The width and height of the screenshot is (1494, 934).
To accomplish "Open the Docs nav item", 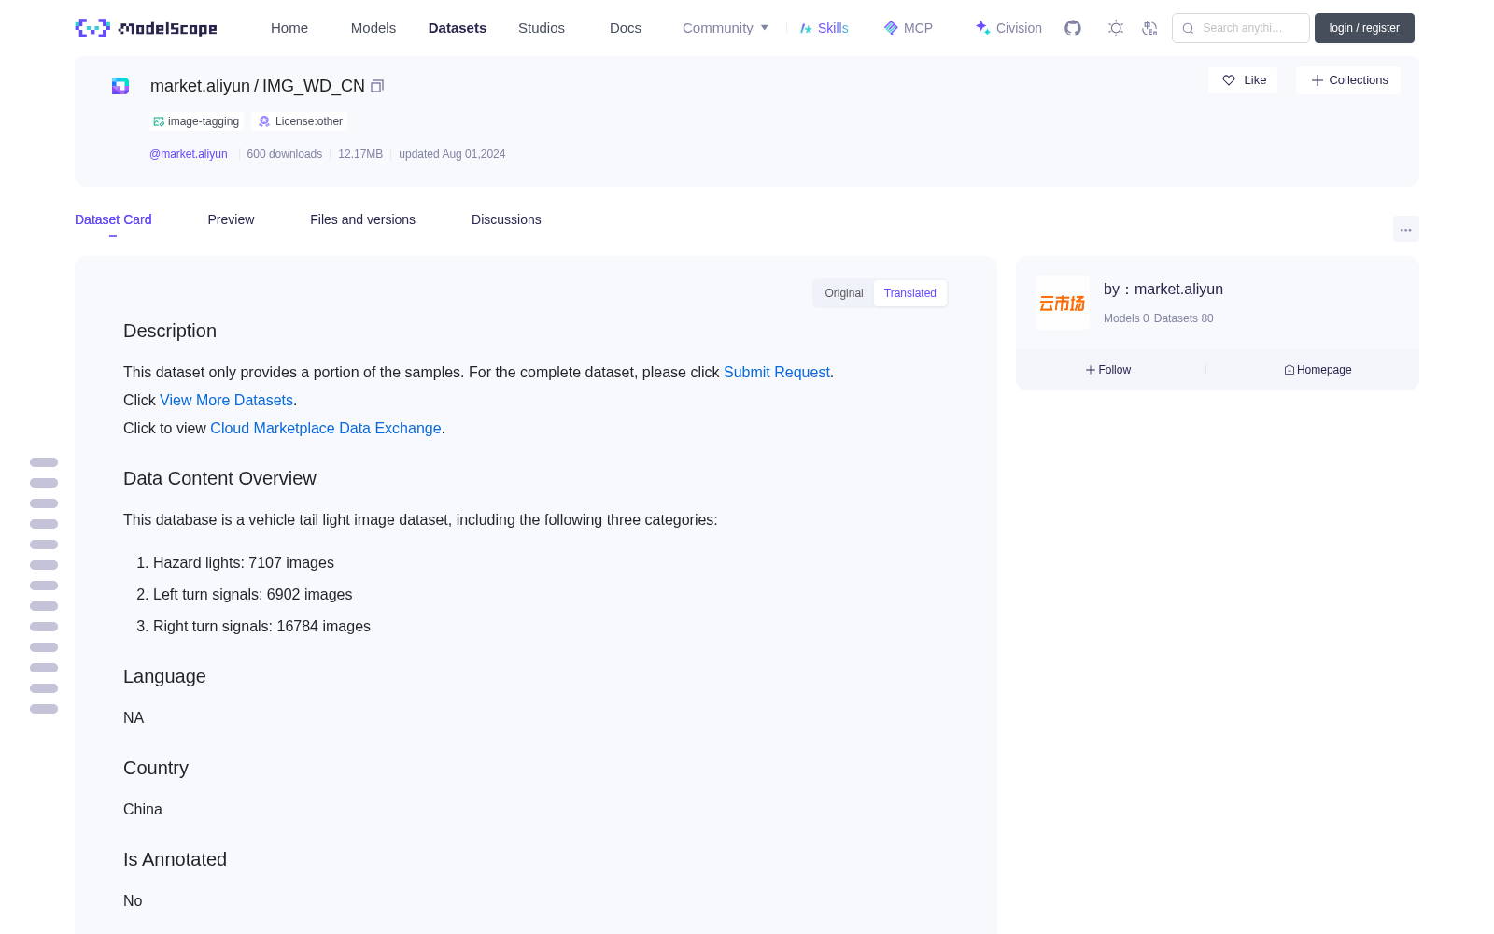I will point(626,28).
